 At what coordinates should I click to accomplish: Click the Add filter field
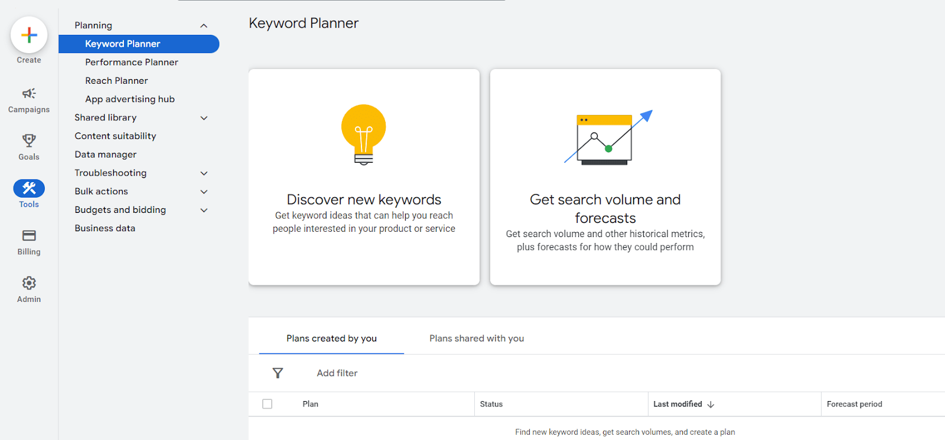(337, 373)
